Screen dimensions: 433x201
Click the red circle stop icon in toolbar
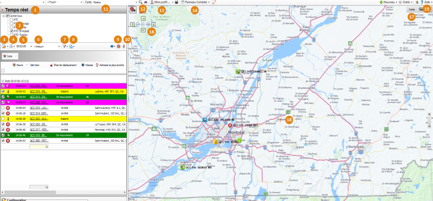[x=118, y=46]
